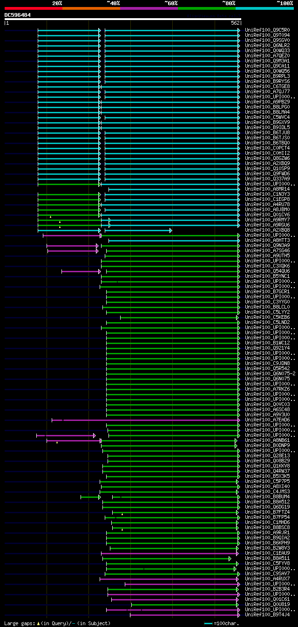Open hit UniRef100_Q9CA11
This screenshot has height=627, width=298.
(x=267, y=66)
